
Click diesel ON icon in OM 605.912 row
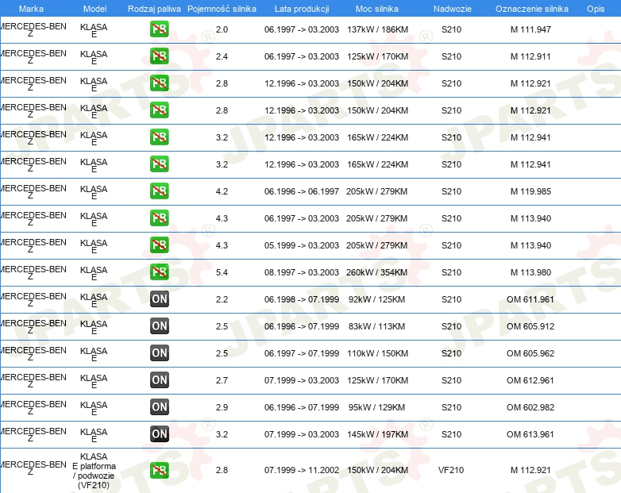(159, 326)
